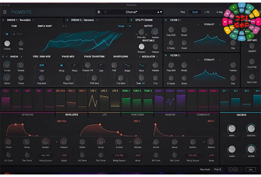The width and height of the screenshot is (261, 177).
Task: Click the Morph wavetable mode button
Action: [121, 26]
